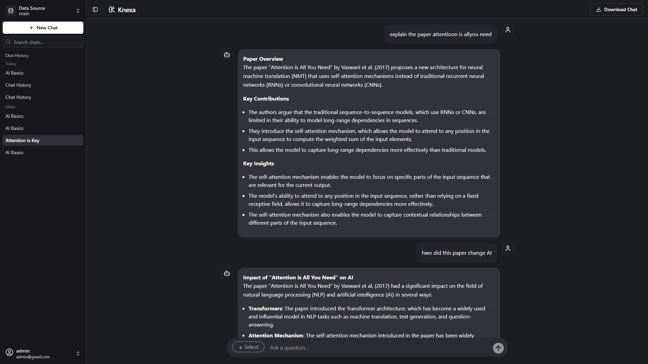Click the second bot avatar icon
The height and width of the screenshot is (364, 648).
(227, 273)
